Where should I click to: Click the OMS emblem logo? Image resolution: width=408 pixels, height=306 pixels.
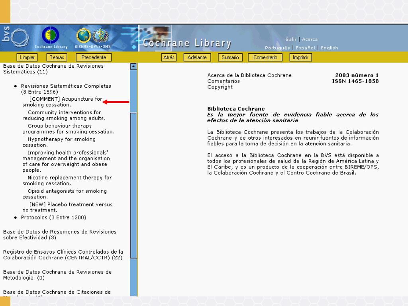101,35
